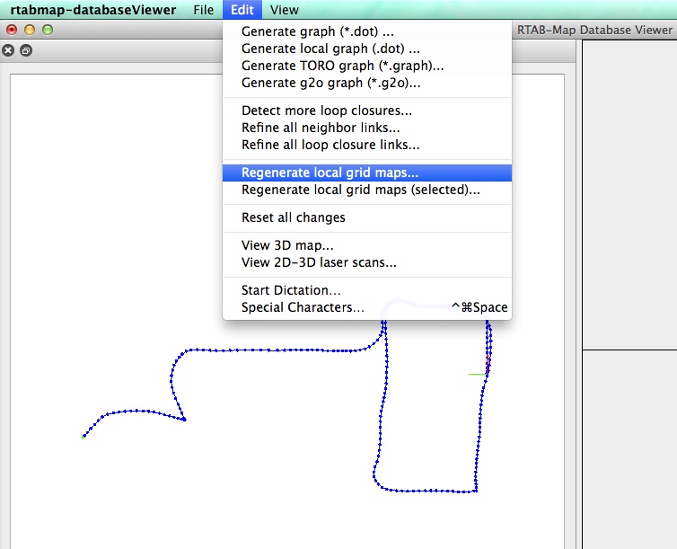Pick Generate TORO graph (*.graph)
The image size is (677, 549).
click(342, 66)
